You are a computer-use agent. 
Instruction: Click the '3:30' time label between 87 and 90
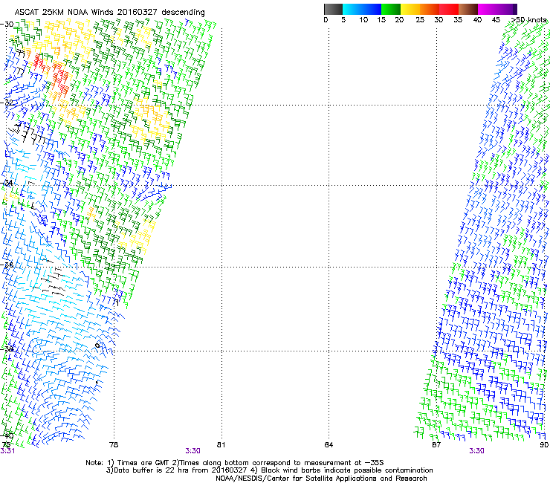[476, 451]
